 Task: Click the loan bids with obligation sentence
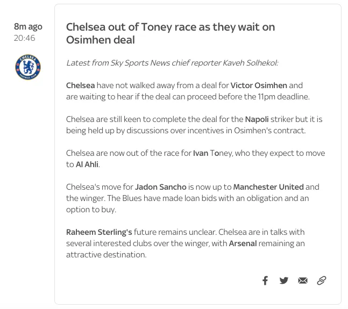(187, 204)
